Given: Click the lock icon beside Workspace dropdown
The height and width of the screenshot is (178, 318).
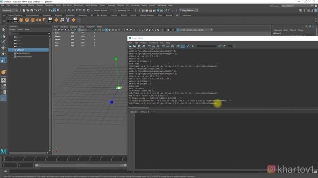Looking at the screenshot, I should 316,6.
